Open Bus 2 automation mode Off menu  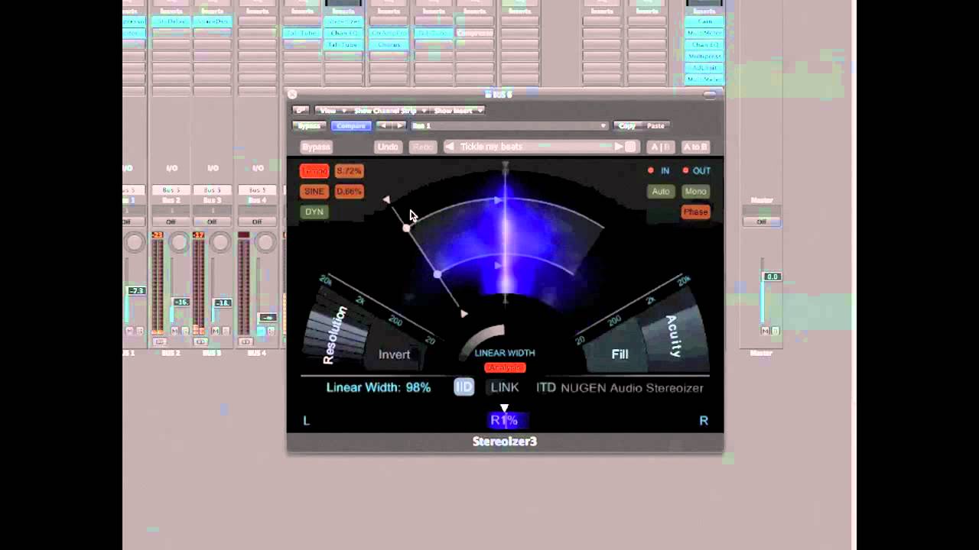click(x=171, y=222)
